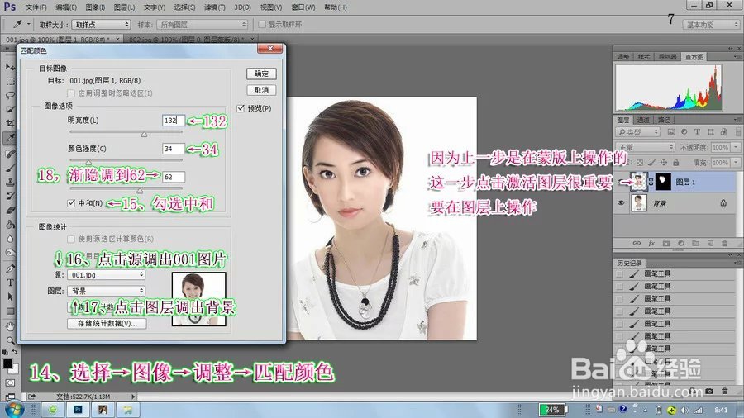This screenshot has height=418, width=744.
Task: Click the 取消 (Cancel) button
Action: point(261,89)
